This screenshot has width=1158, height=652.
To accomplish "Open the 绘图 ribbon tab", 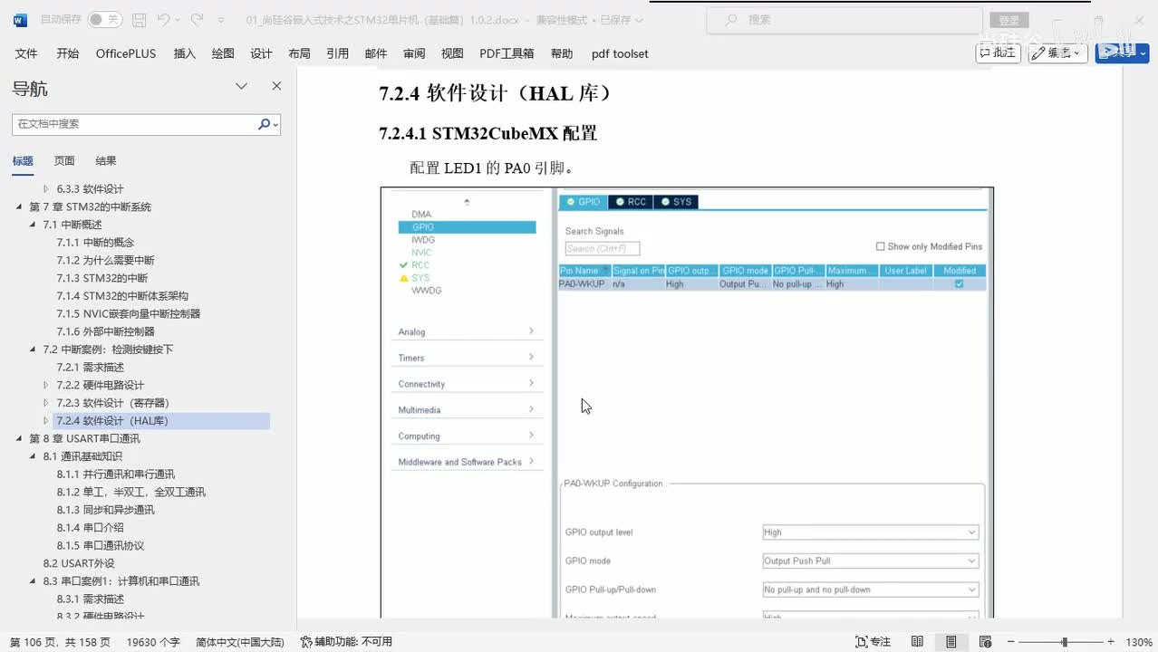I will coord(223,53).
